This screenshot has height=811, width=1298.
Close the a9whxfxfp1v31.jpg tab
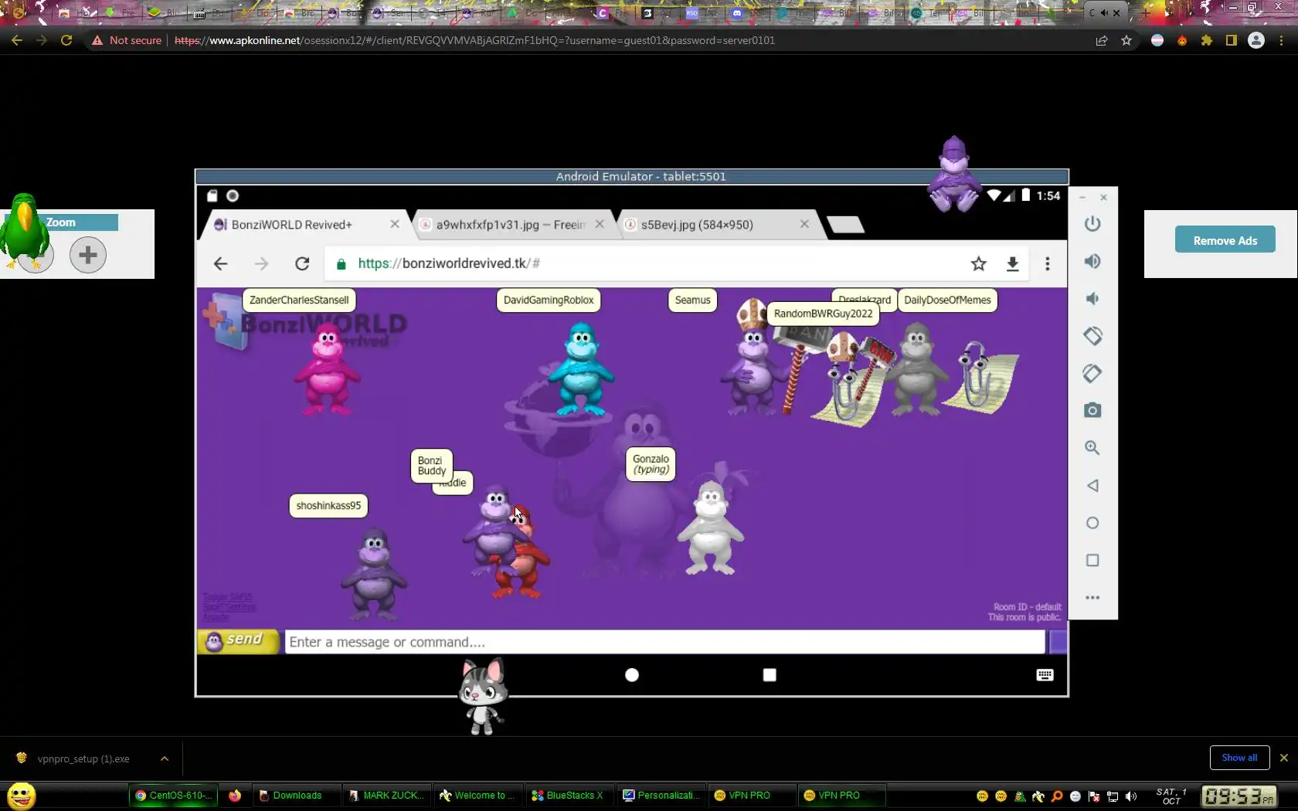pos(600,224)
